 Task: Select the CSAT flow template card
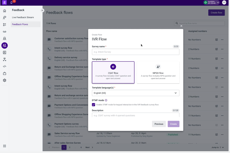(113, 72)
